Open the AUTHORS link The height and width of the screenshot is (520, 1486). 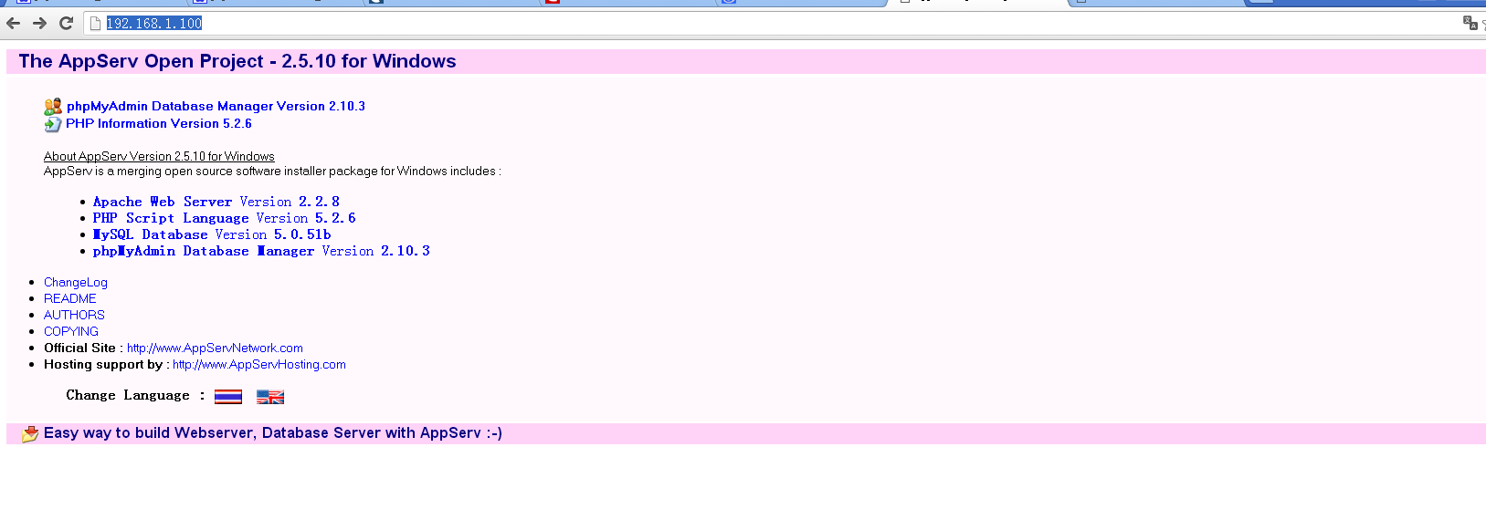[74, 316]
